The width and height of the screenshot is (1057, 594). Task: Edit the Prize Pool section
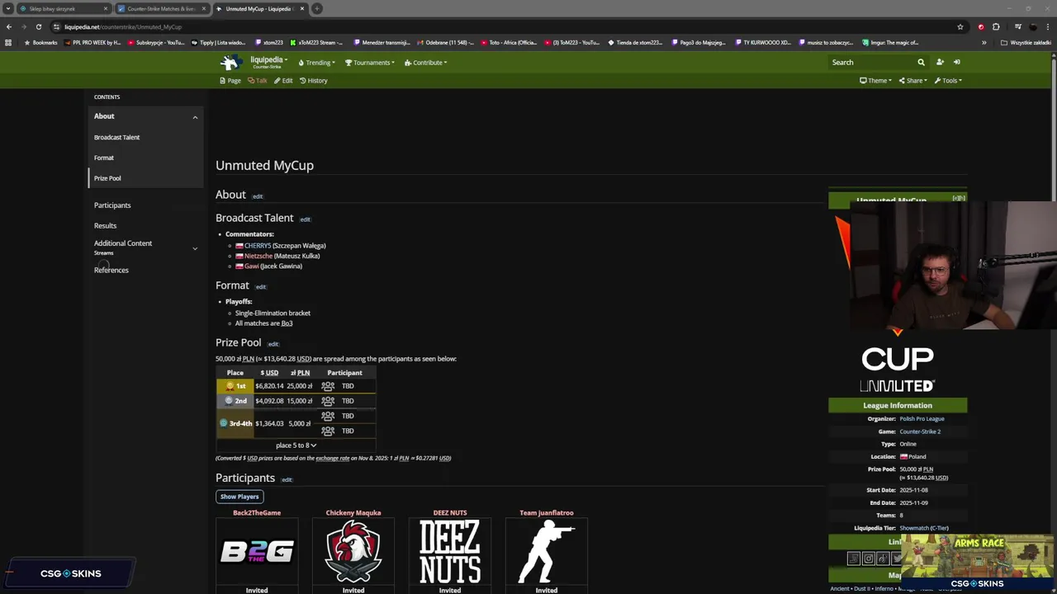pyautogui.click(x=273, y=344)
